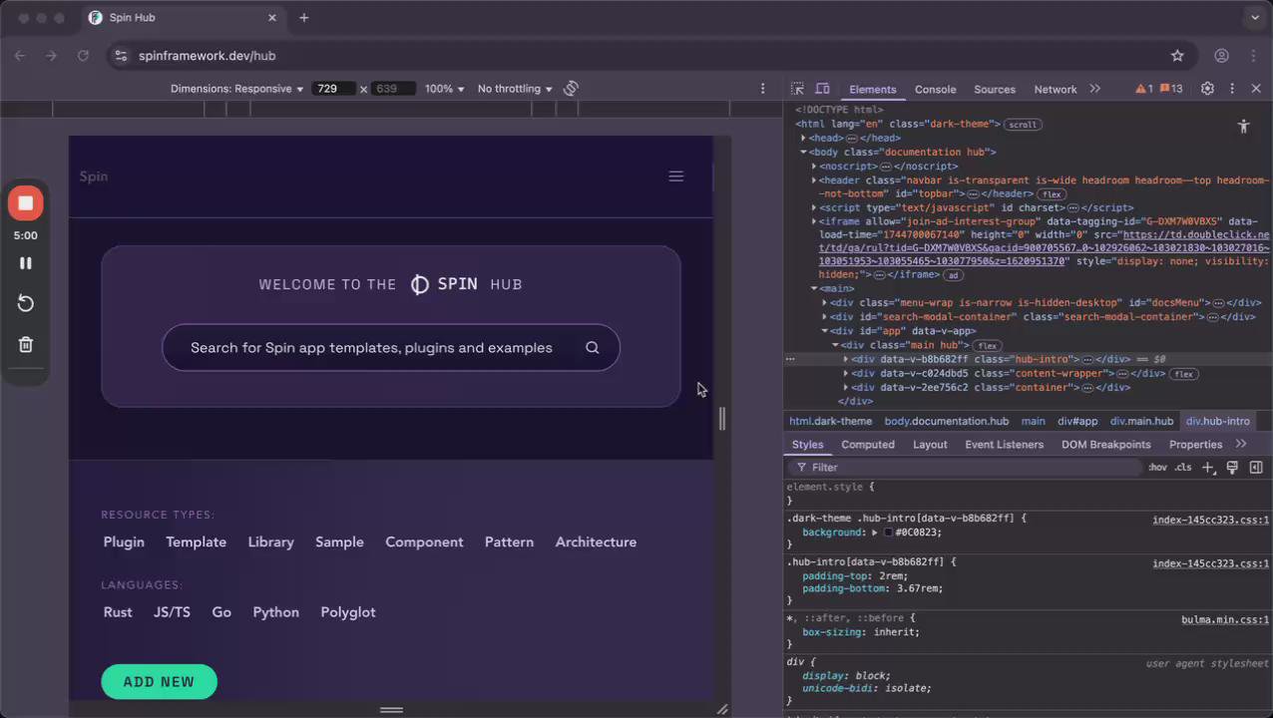Screen dimensions: 1273x718
Task: Click the rotate screen icon
Action: pos(571,89)
